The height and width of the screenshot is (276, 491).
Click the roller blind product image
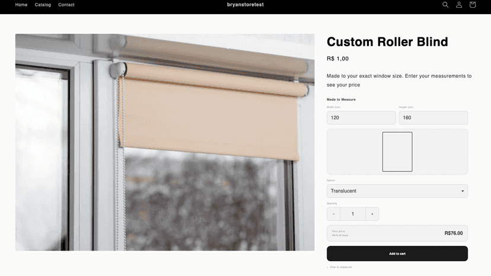click(x=165, y=142)
